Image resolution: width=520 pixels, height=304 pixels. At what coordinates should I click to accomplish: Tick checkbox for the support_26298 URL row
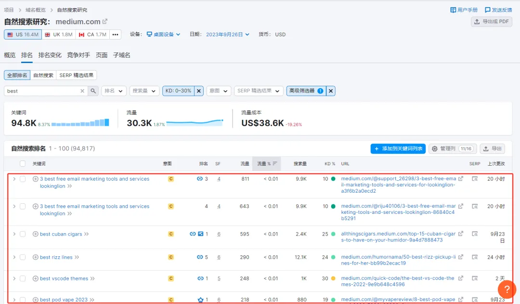point(23,179)
